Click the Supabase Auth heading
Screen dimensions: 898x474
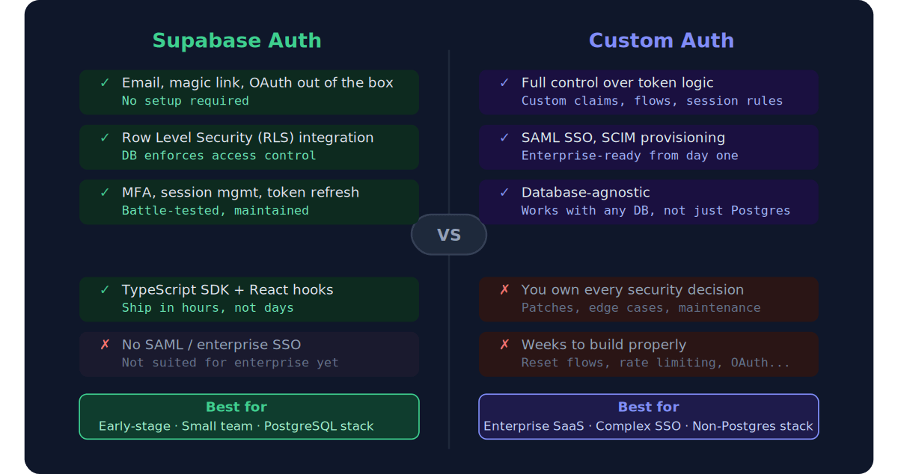236,40
